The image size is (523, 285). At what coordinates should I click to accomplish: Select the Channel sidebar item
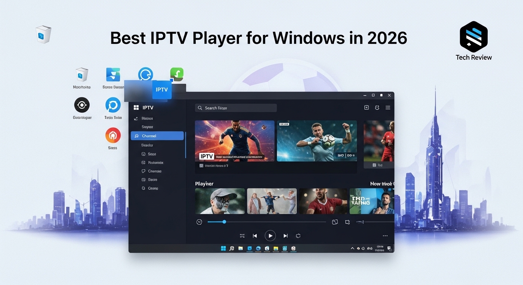click(157, 136)
